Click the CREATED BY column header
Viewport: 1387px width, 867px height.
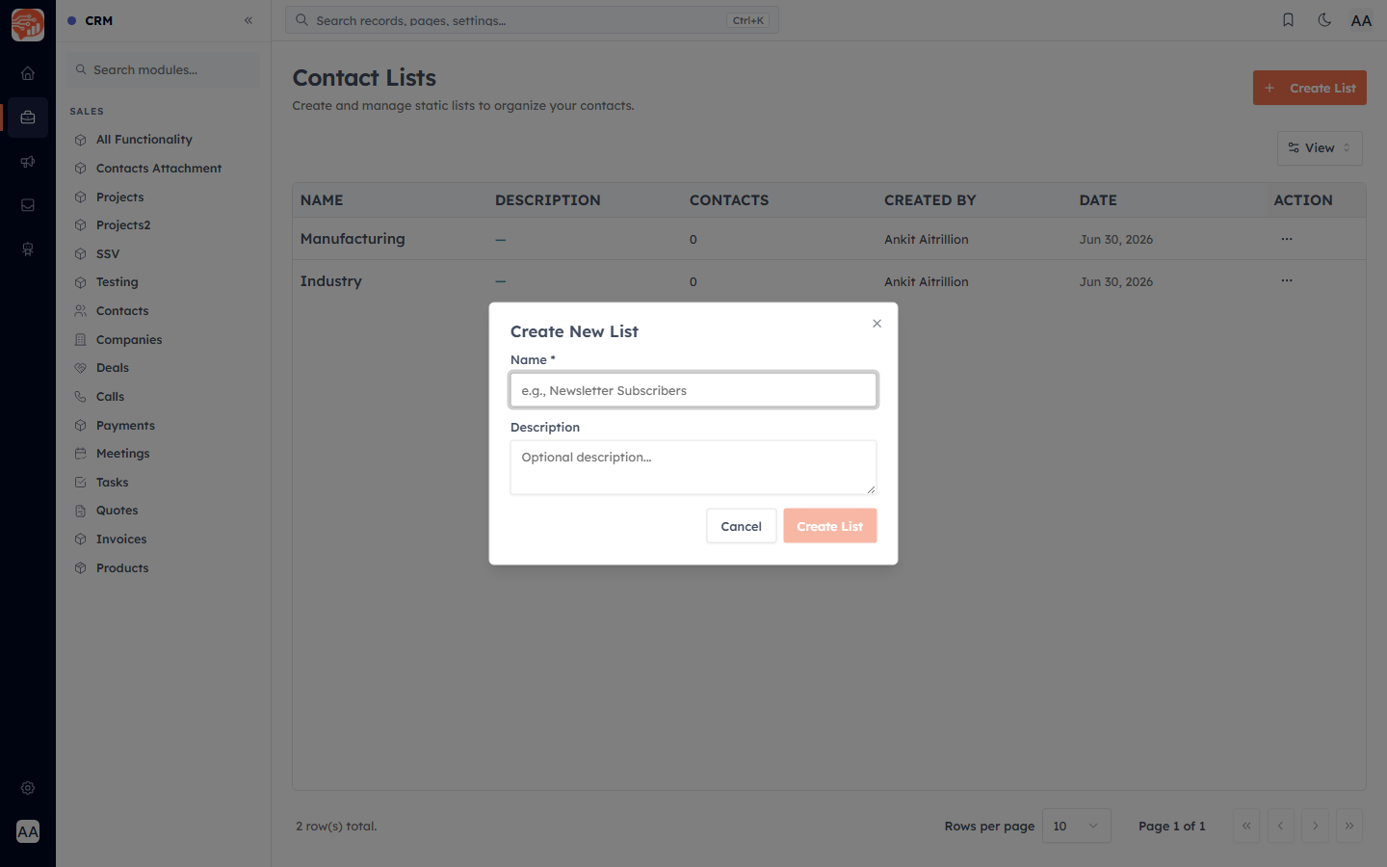point(929,200)
